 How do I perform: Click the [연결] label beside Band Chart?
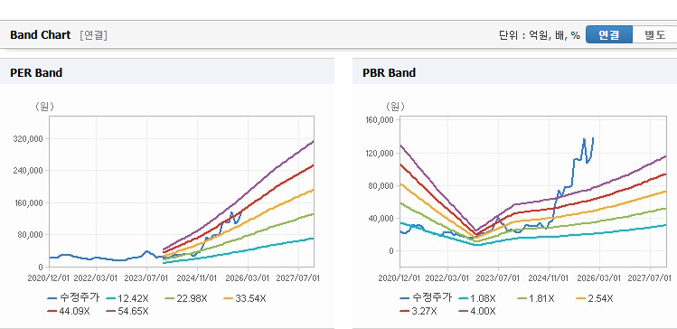(93, 35)
